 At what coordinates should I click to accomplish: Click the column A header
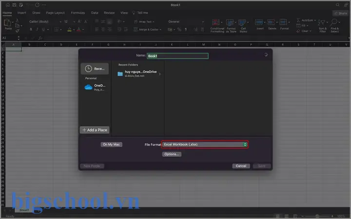(x=14, y=44)
